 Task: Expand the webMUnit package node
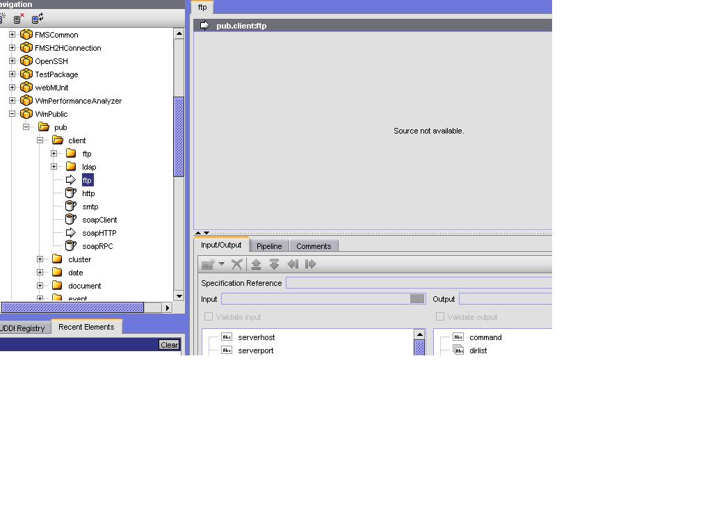(x=13, y=87)
